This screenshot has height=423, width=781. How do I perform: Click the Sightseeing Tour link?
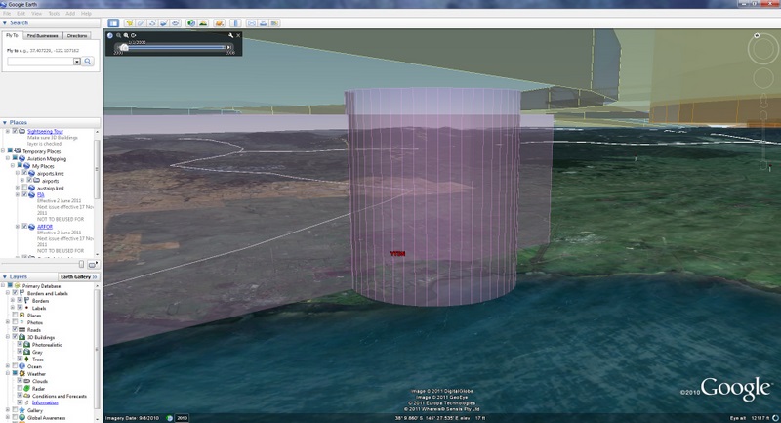45,131
